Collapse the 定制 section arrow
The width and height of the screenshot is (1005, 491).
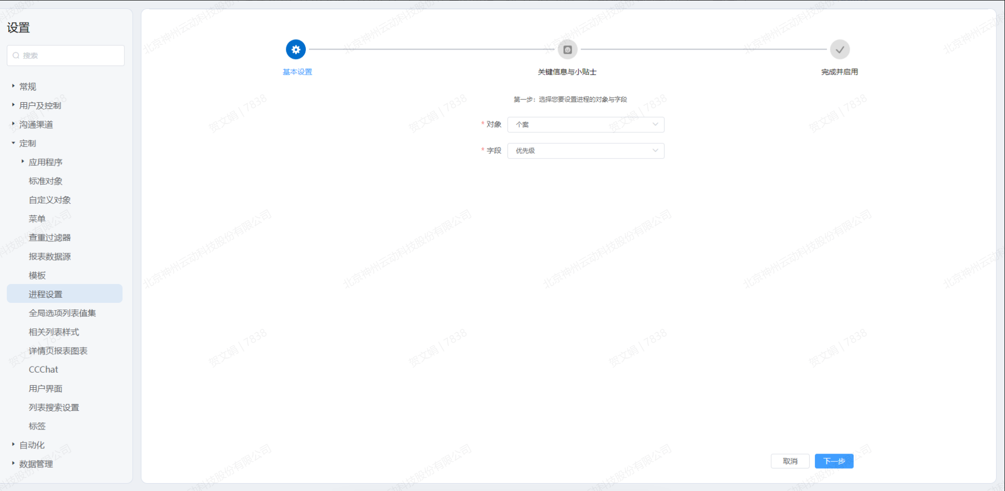click(14, 143)
